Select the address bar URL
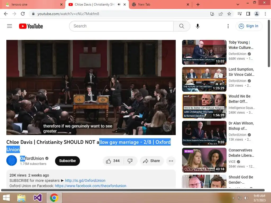 [x=68, y=14]
